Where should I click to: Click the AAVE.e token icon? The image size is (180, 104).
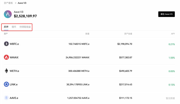[x=6, y=98]
